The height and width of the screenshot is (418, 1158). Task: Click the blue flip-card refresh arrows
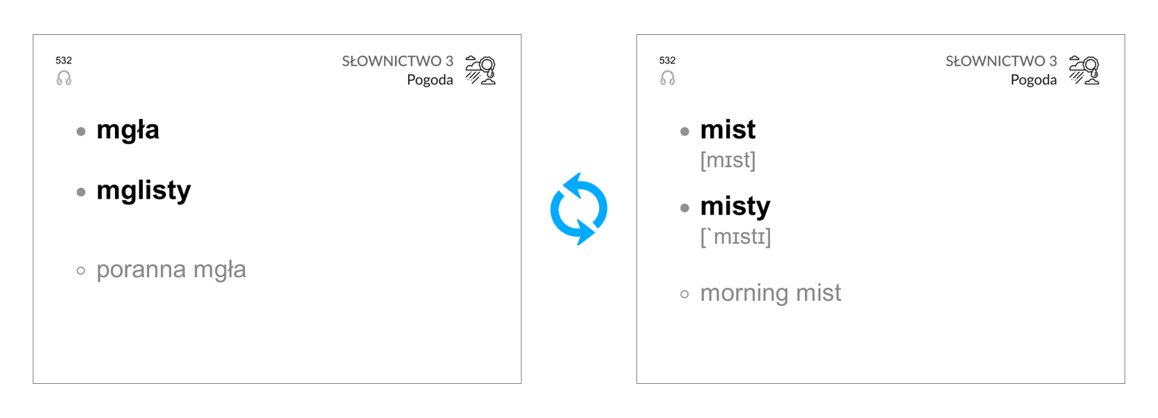[579, 209]
